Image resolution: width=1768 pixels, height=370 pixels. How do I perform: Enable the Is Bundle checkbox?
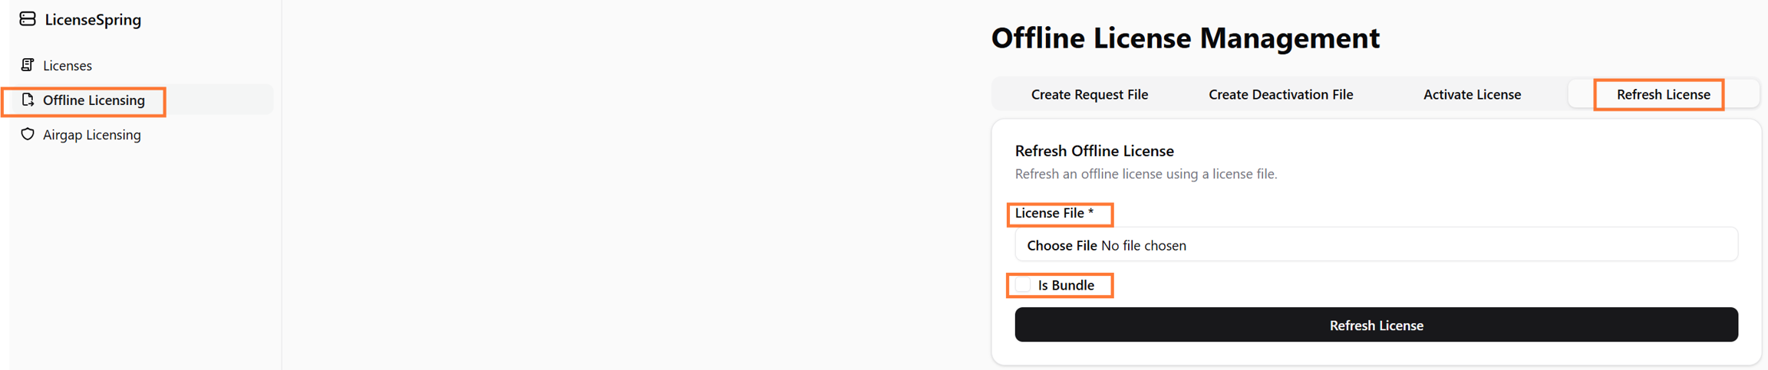[x=1024, y=285]
